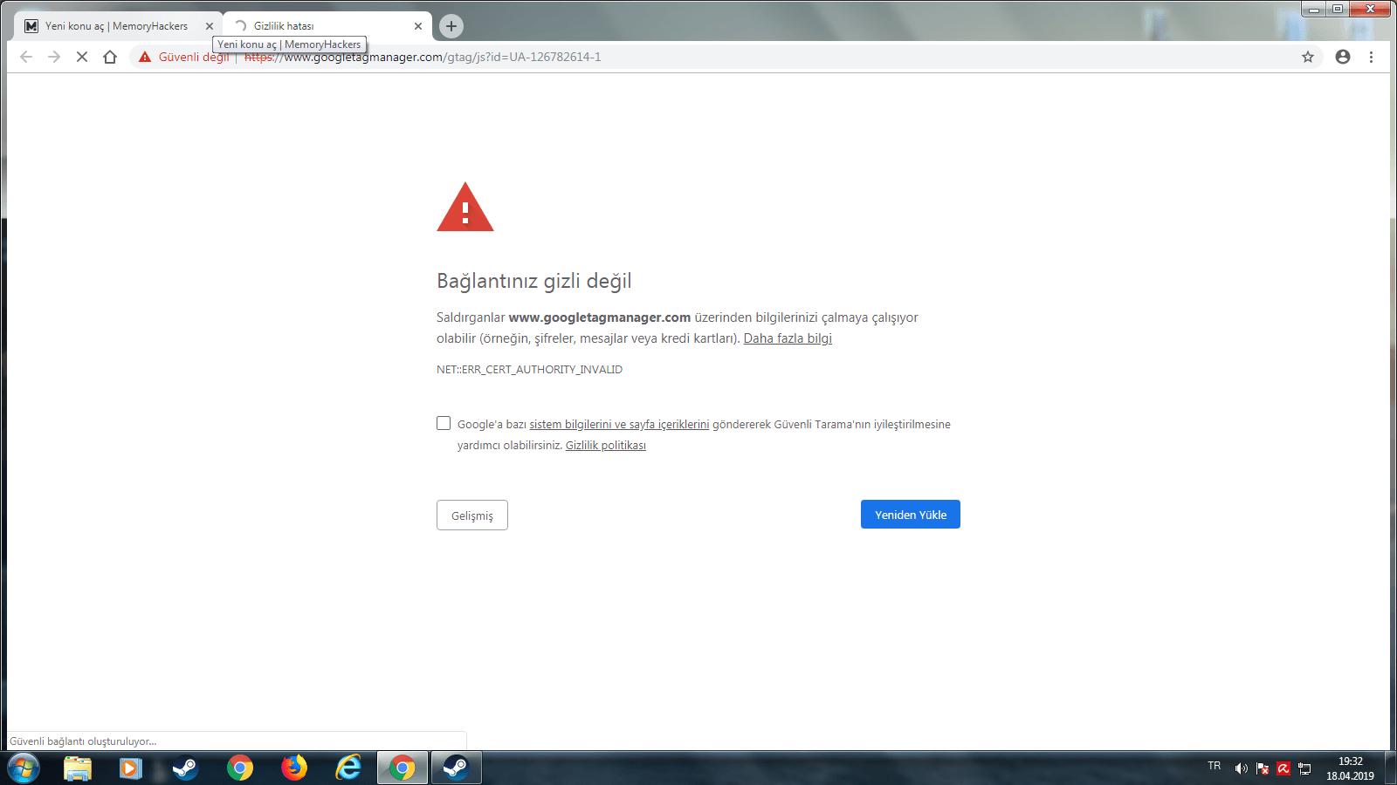Open Chrome's three-dot menu

(x=1371, y=57)
